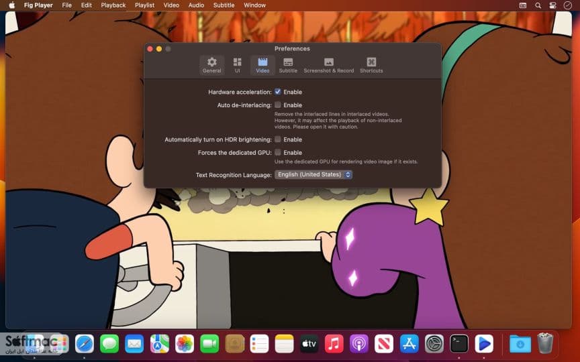
Task: Open Mail from the Dock
Action: click(134, 344)
